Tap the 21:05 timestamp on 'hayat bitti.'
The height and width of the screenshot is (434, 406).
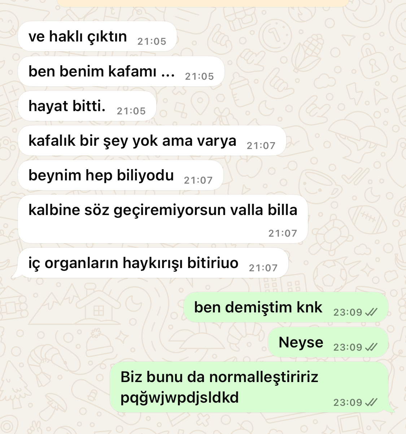[131, 111]
